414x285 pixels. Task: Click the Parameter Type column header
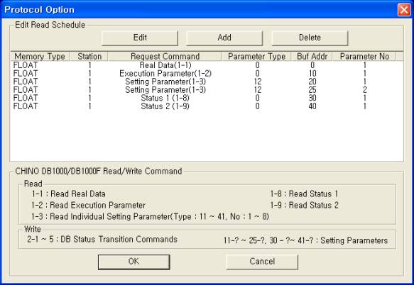click(256, 57)
